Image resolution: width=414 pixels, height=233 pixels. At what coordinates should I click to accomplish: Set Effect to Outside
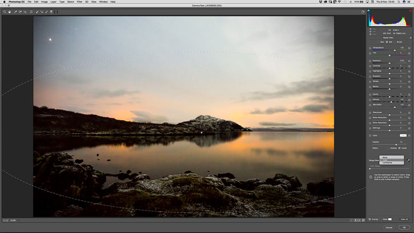pyautogui.click(x=388, y=148)
